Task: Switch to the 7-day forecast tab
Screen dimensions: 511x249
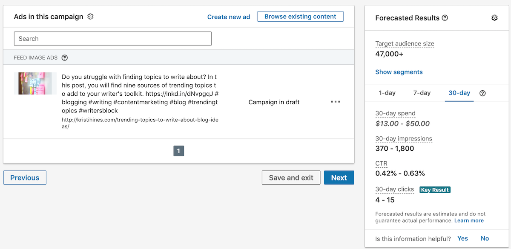Action: (x=422, y=93)
